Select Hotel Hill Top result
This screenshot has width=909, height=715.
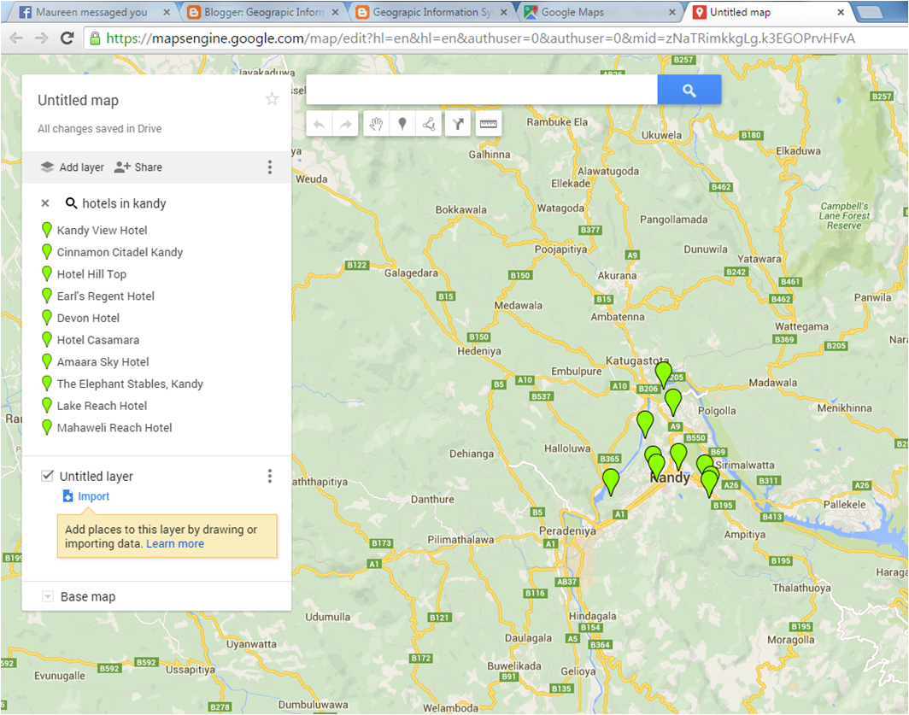pyautogui.click(x=91, y=274)
